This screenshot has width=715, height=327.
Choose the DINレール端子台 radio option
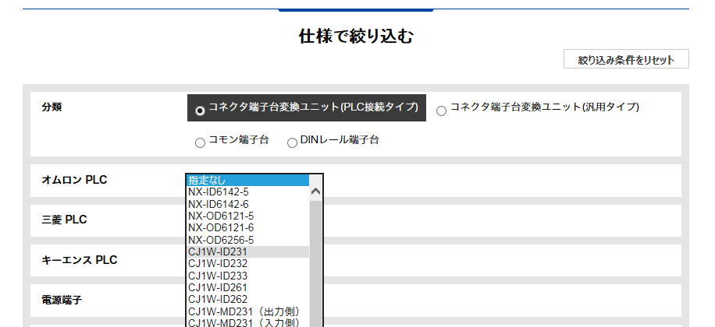tap(292, 142)
